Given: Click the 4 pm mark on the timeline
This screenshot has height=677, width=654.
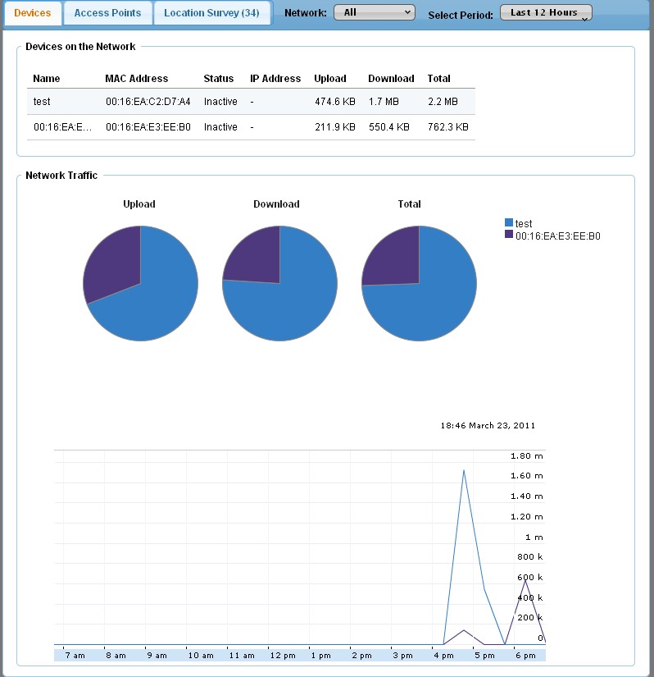Looking at the screenshot, I should click(443, 656).
